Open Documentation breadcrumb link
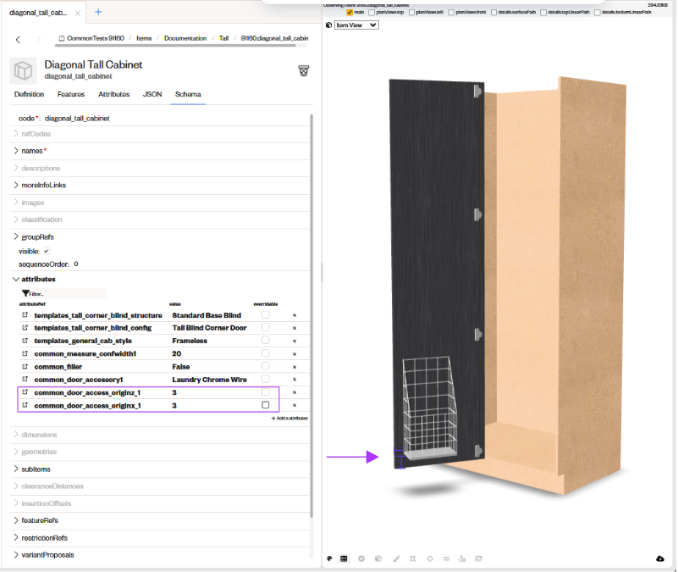678x572 pixels. [x=185, y=38]
